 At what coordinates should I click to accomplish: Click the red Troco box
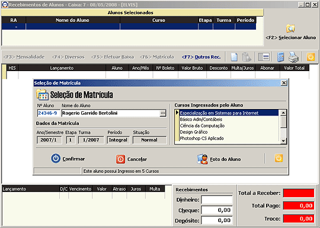pyautogui.click(x=299, y=219)
